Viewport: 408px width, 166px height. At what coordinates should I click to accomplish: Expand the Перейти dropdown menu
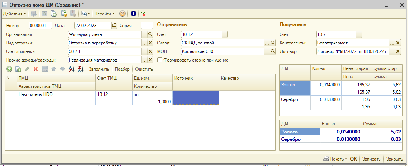click(x=105, y=14)
